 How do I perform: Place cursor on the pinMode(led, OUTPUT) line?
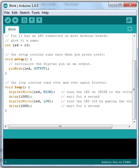coord(29,68)
